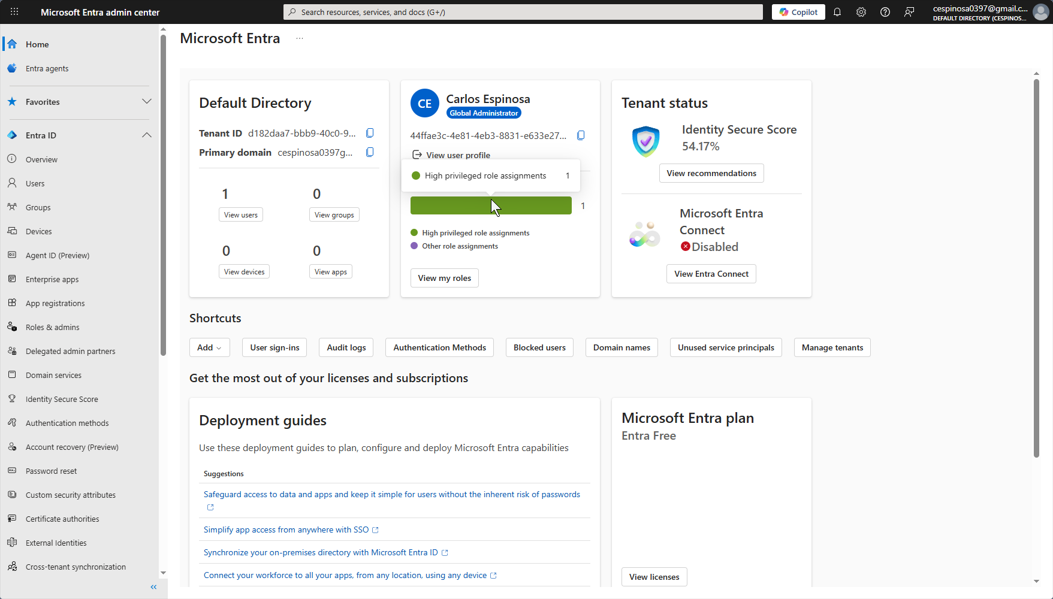Open Simplify app access with SSO link
This screenshot has height=599, width=1053.
(x=286, y=530)
